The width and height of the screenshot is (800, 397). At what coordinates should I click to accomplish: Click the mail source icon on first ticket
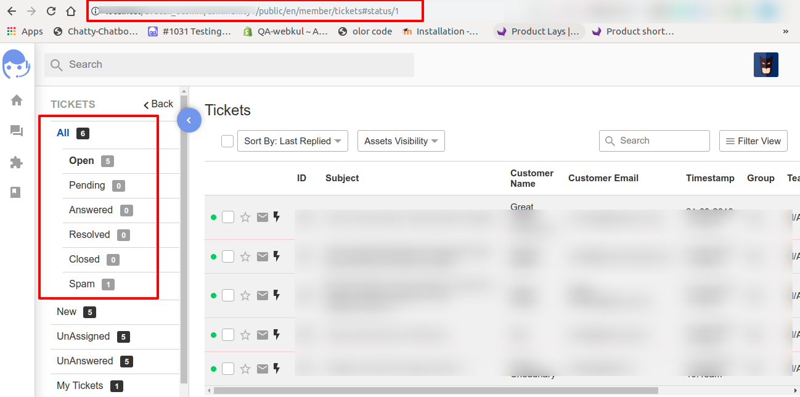(263, 217)
